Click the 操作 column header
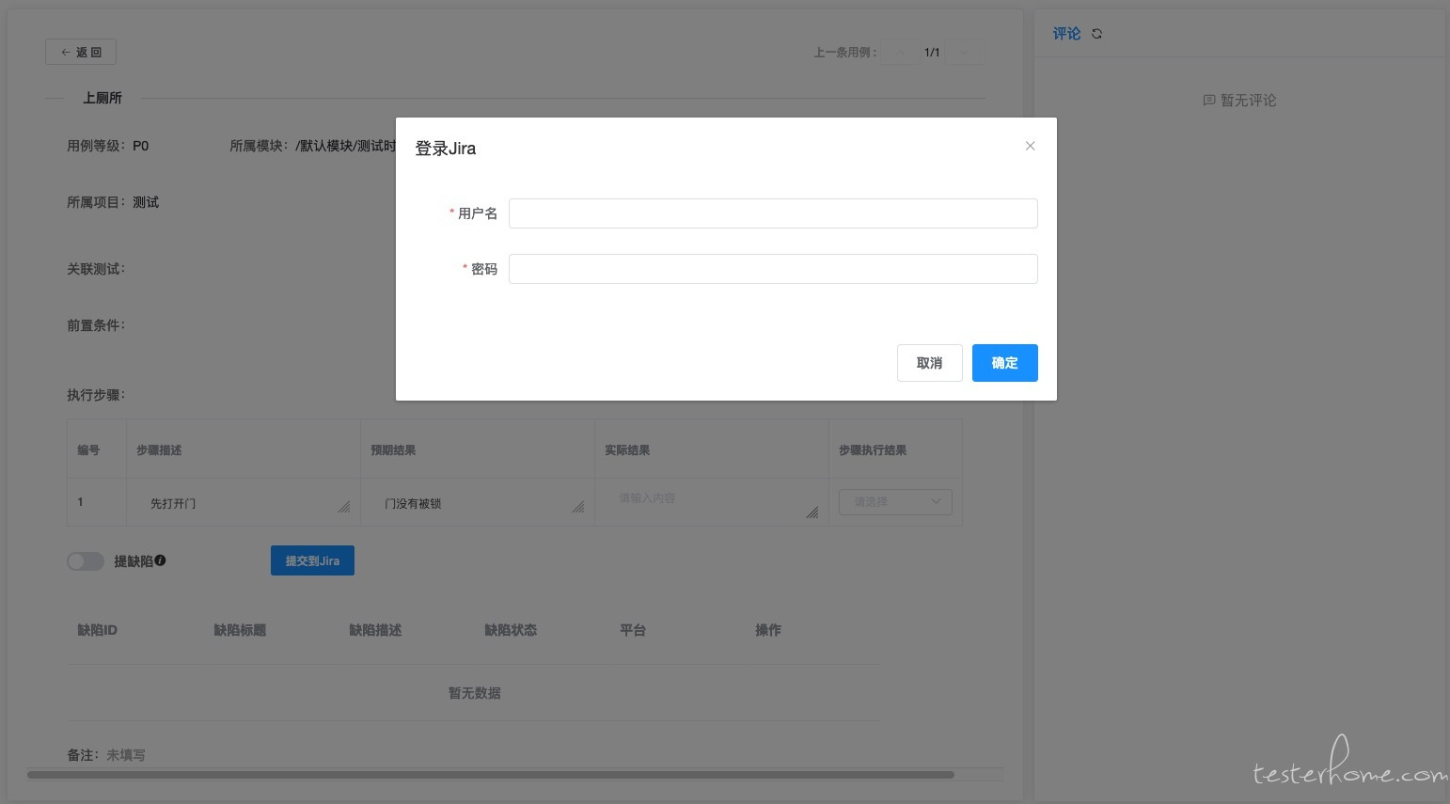 pos(768,630)
